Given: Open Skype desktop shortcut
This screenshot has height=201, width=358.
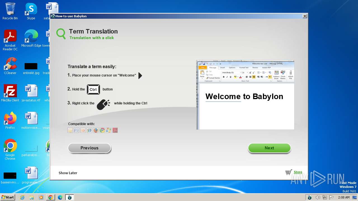Looking at the screenshot, I should tap(31, 11).
